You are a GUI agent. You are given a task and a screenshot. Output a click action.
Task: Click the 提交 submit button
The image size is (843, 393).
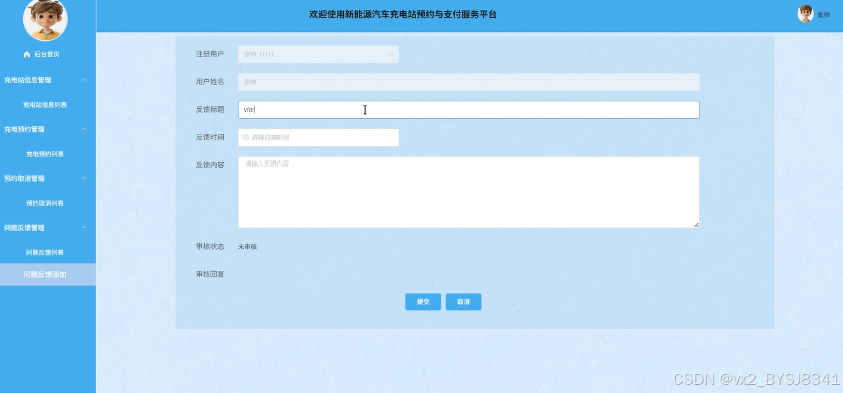422,302
